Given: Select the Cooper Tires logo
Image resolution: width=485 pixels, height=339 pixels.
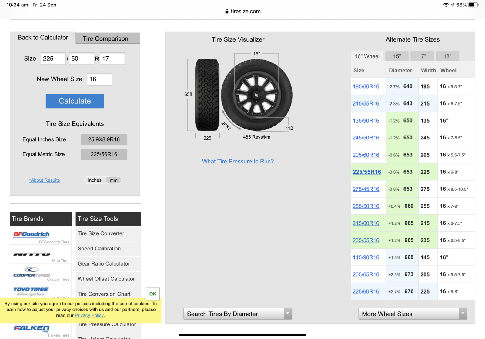Looking at the screenshot, I should tap(32, 272).
